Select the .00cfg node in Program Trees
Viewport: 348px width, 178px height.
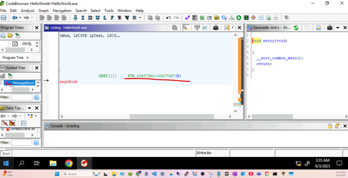click(x=26, y=44)
